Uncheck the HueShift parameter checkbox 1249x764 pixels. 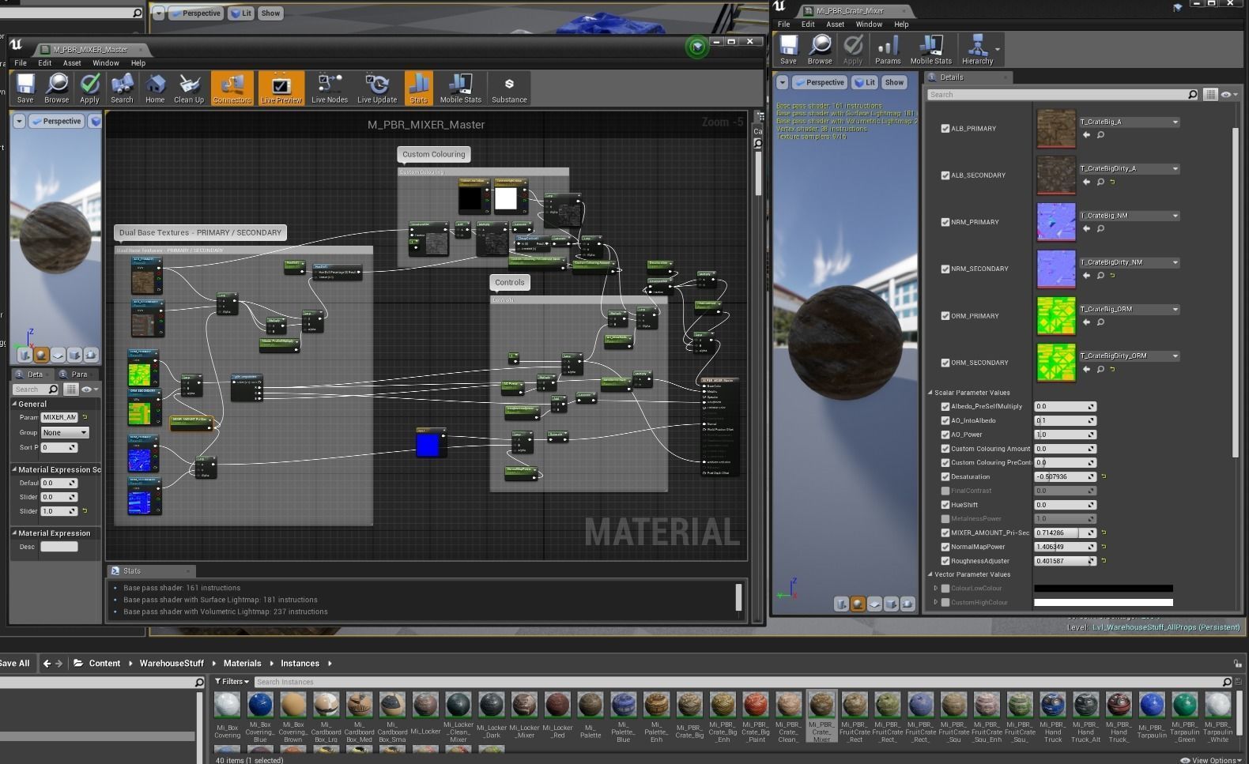point(945,505)
